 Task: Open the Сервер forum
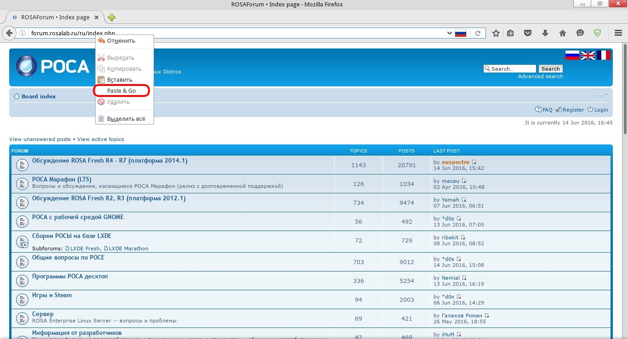[x=43, y=314]
